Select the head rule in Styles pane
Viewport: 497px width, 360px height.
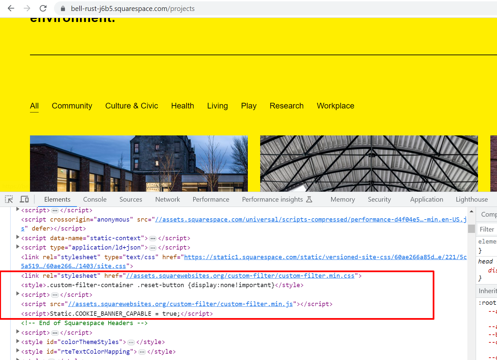(x=485, y=262)
